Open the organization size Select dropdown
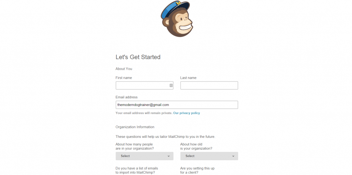Image resolution: width=352 pixels, height=175 pixels. 145,156
